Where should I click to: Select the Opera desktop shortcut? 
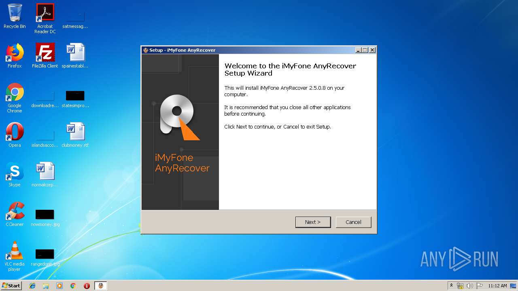click(x=15, y=135)
